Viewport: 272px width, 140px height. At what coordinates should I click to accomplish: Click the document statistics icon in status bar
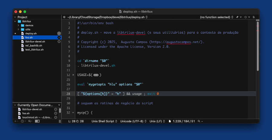pos(170,121)
